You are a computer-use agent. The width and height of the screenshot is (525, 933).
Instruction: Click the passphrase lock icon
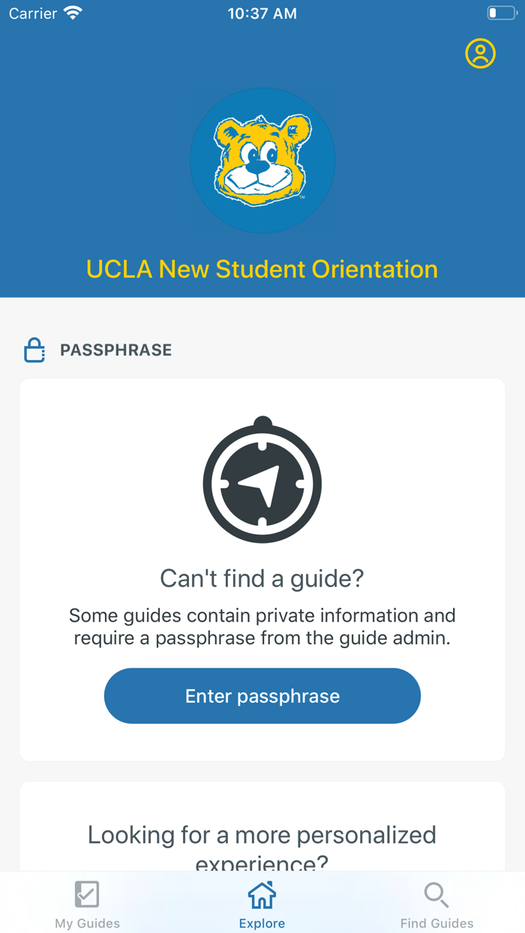click(x=34, y=349)
